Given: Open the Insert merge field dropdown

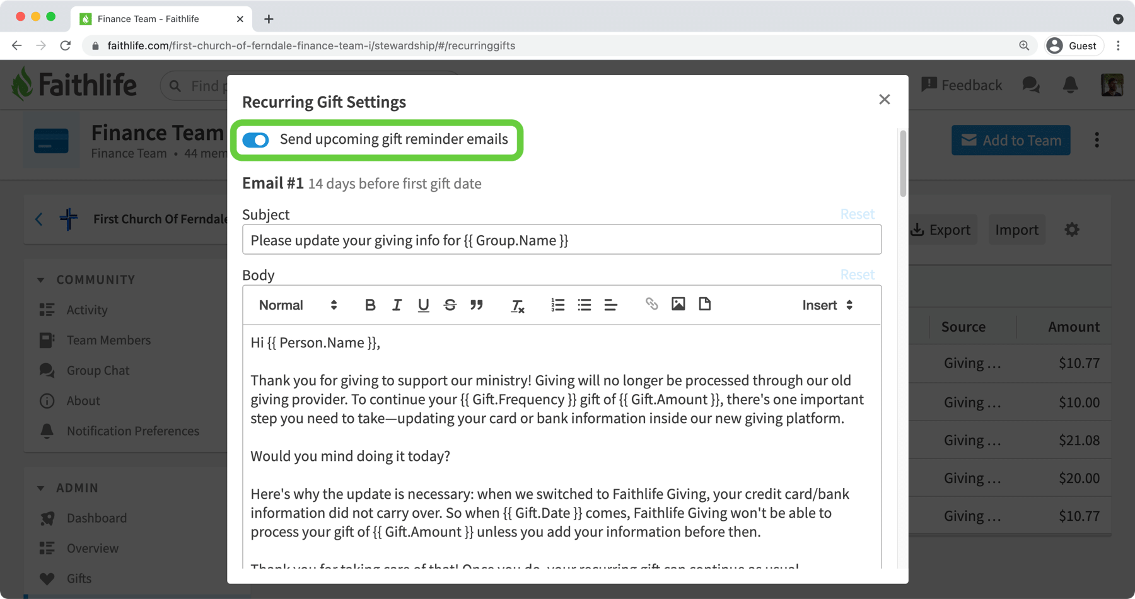Looking at the screenshot, I should [x=827, y=305].
